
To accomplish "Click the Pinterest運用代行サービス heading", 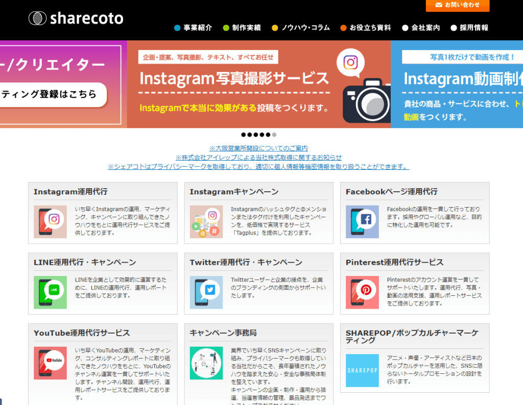I will 395,263.
